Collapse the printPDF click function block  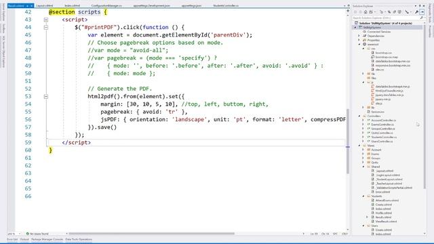tap(46, 27)
